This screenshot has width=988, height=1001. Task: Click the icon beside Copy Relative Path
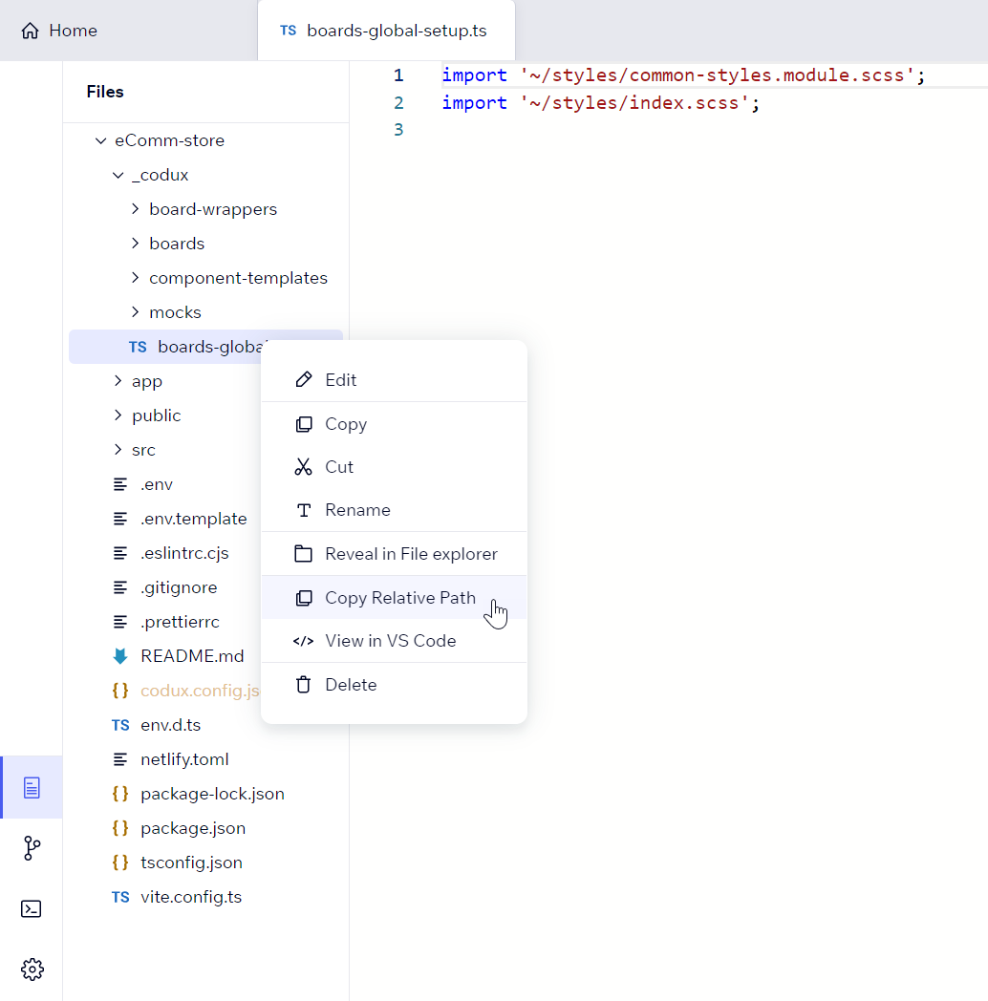click(x=303, y=598)
